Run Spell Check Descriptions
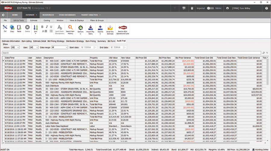Screen dimensions: 271x151 (60, 30)
